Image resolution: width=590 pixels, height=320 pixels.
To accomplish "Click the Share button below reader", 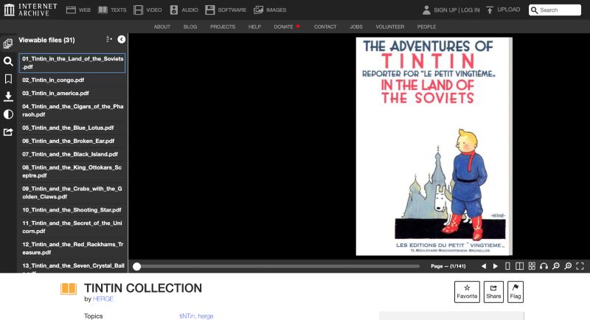I will (x=493, y=292).
